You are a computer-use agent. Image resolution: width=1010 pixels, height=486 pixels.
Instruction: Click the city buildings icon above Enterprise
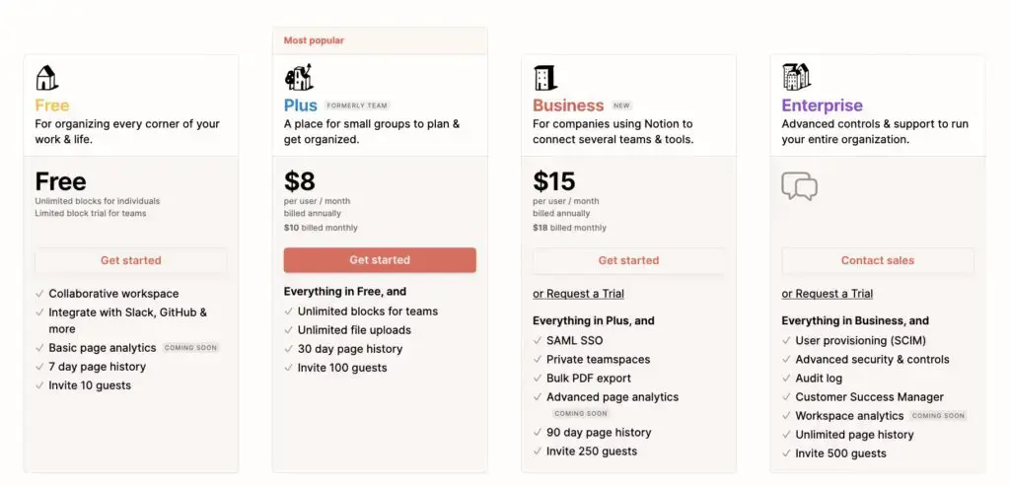[797, 77]
